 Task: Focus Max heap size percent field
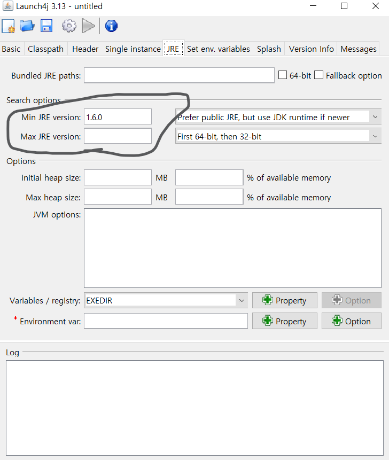click(x=209, y=197)
